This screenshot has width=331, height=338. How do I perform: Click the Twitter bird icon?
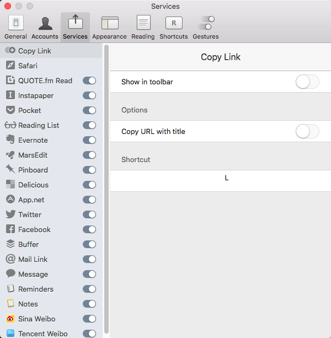pyautogui.click(x=10, y=214)
